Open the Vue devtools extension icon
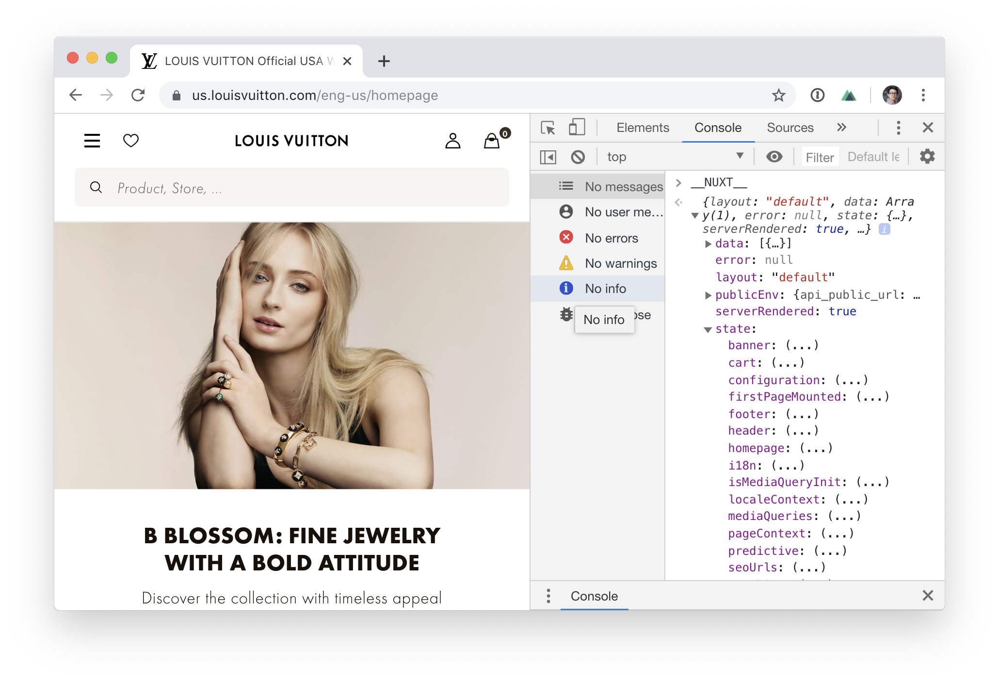999x682 pixels. click(x=849, y=95)
